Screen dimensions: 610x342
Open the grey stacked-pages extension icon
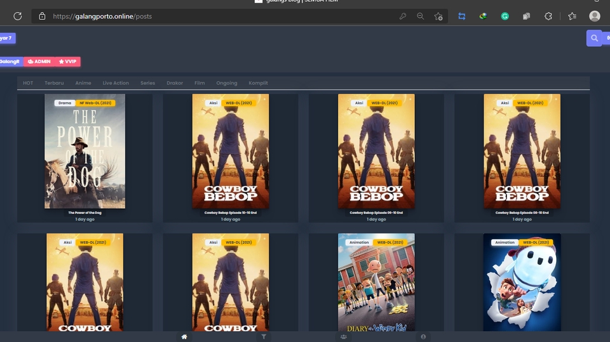tap(526, 16)
